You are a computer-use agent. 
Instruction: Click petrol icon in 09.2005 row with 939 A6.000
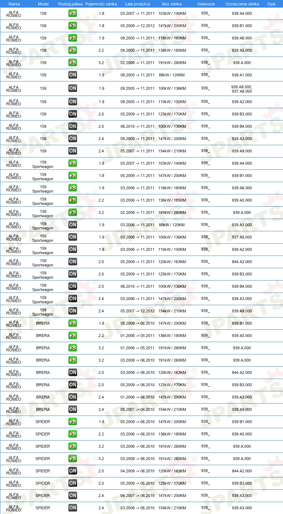73,38
